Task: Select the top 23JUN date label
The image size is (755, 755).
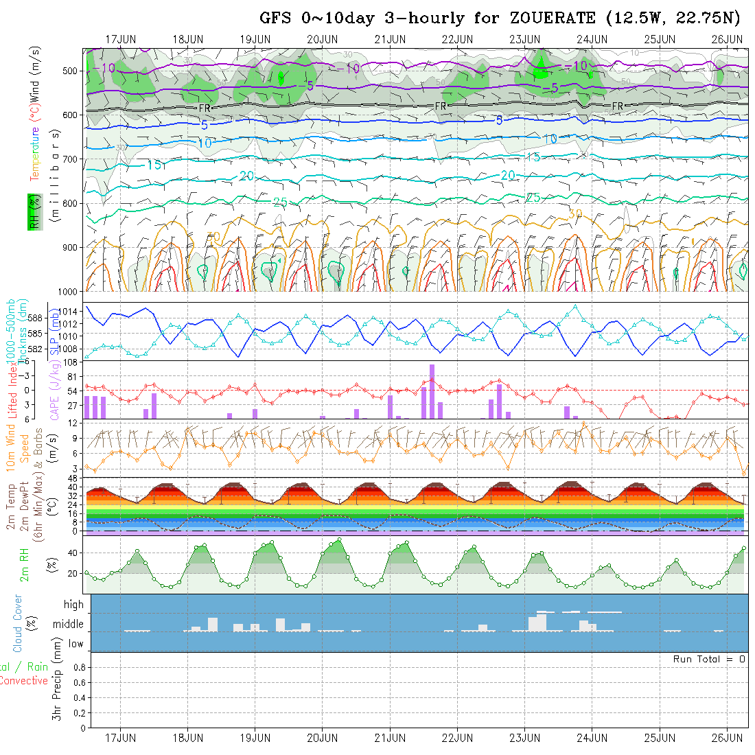Action: pyautogui.click(x=525, y=39)
